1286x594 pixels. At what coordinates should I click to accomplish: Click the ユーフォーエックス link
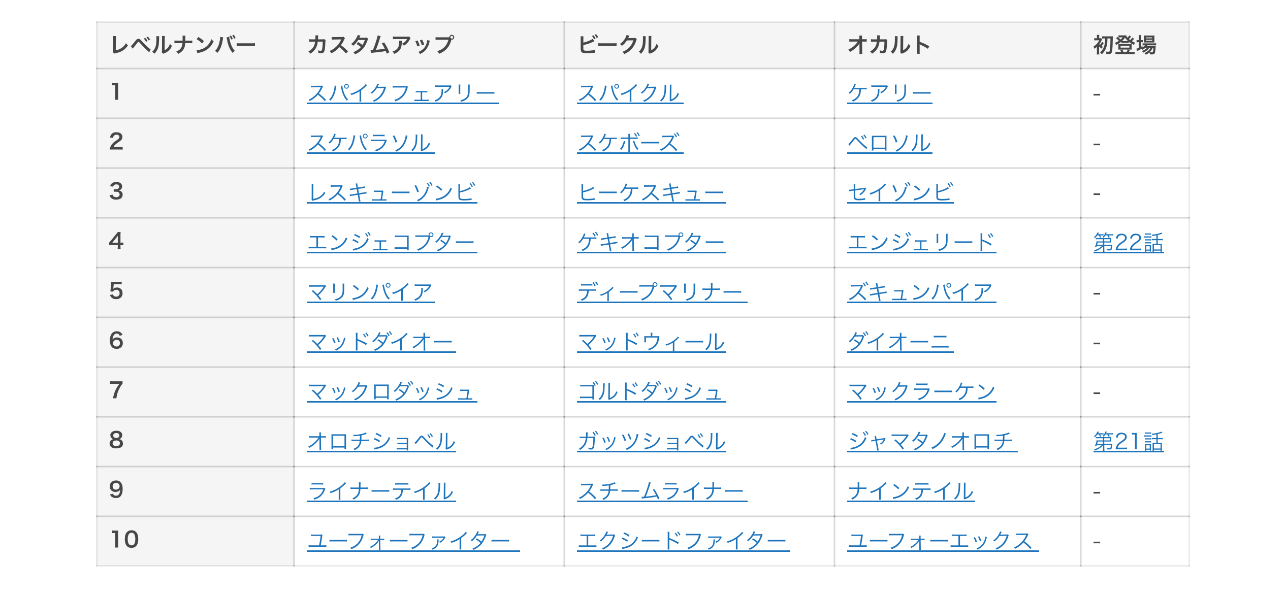click(942, 541)
